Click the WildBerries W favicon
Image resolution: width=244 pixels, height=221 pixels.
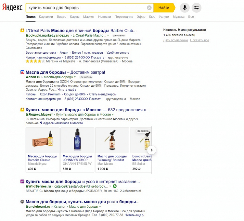coord(22,181)
